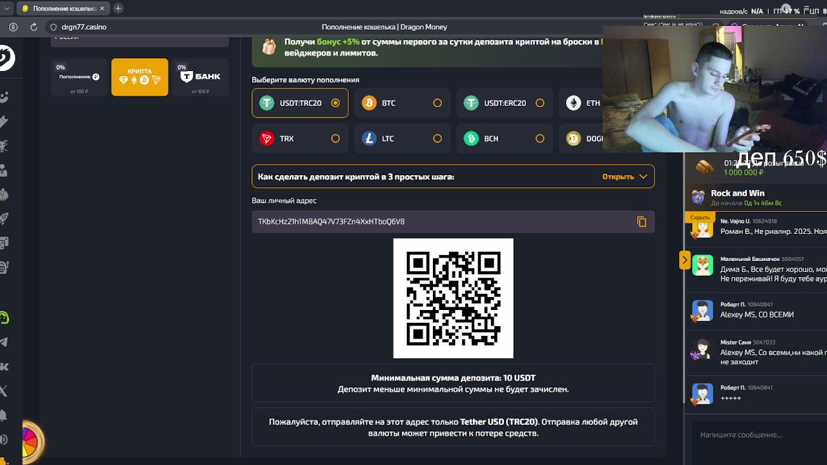Select the BTC radio button
The image size is (827, 465).
pos(437,103)
